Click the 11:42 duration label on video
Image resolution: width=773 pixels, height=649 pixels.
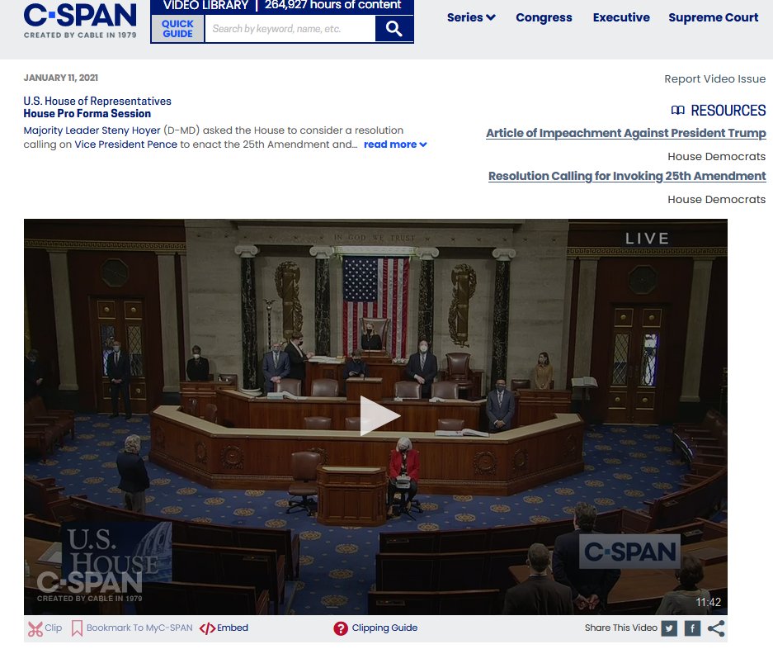tap(708, 602)
